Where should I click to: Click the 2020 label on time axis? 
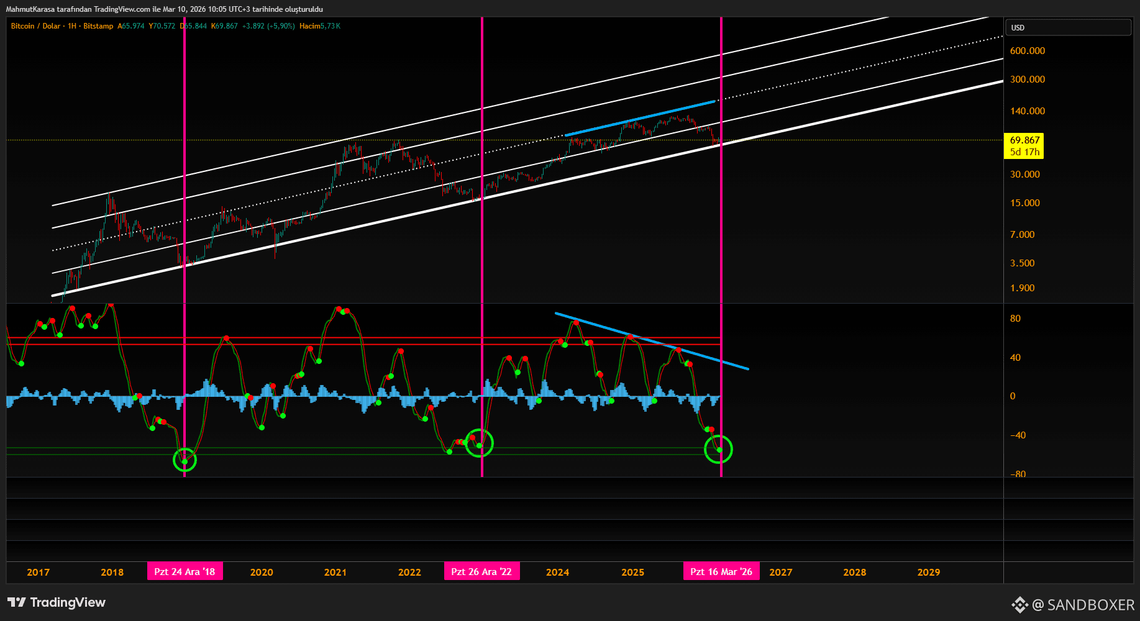point(262,572)
